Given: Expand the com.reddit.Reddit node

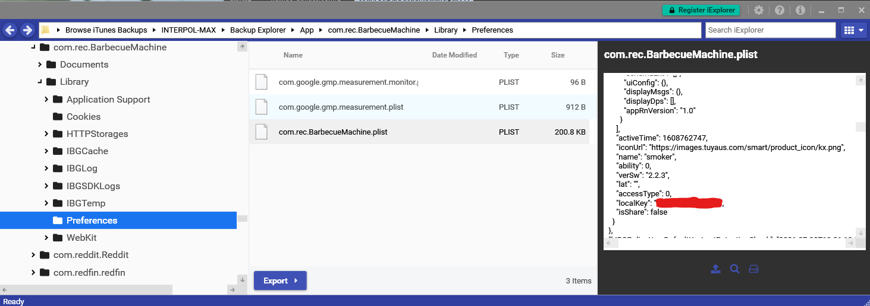Looking at the screenshot, I should (32, 255).
